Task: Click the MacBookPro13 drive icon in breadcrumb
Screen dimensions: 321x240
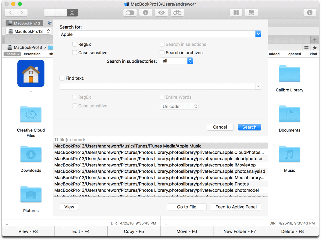Action: 10,47
